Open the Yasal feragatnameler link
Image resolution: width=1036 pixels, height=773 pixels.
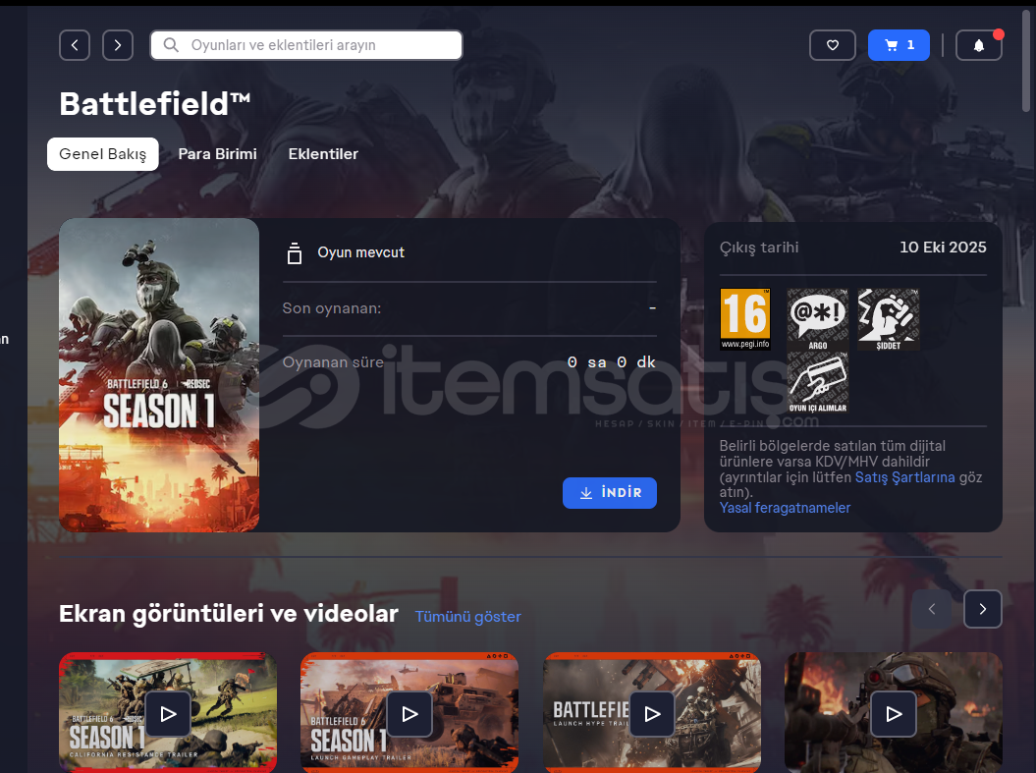coord(785,508)
